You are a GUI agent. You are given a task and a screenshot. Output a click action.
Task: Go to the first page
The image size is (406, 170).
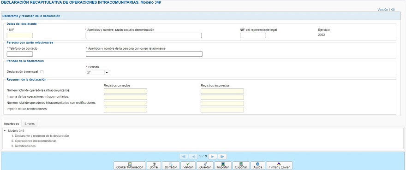coord(184,157)
